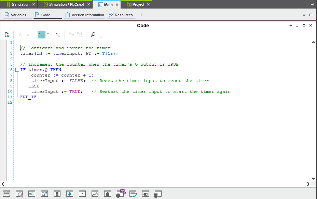The width and height of the screenshot is (317, 199).
Task: Open the Version Information tab
Action: (x=85, y=15)
